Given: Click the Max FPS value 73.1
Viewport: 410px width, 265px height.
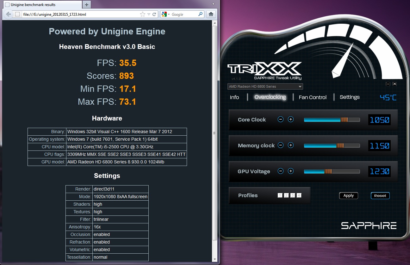Looking at the screenshot, I should click(x=127, y=102).
